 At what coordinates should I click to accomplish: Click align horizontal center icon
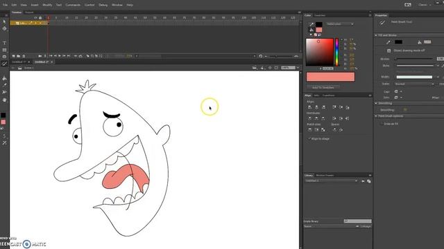point(316,107)
